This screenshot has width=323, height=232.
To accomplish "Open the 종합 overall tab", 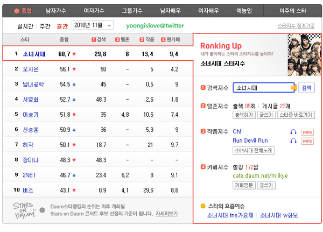I will (x=23, y=11).
